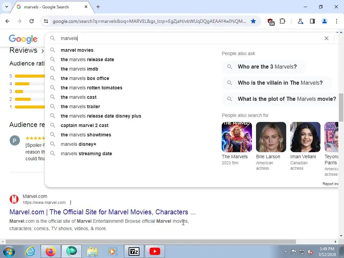
Task: Ask 'Who are the 3 Marvels?'
Action: tap(264, 67)
